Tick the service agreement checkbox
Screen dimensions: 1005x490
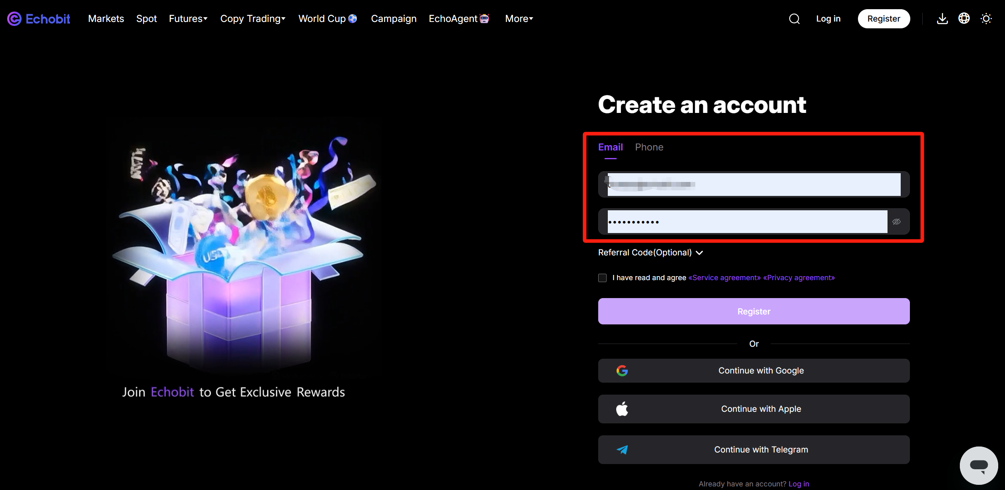(602, 278)
